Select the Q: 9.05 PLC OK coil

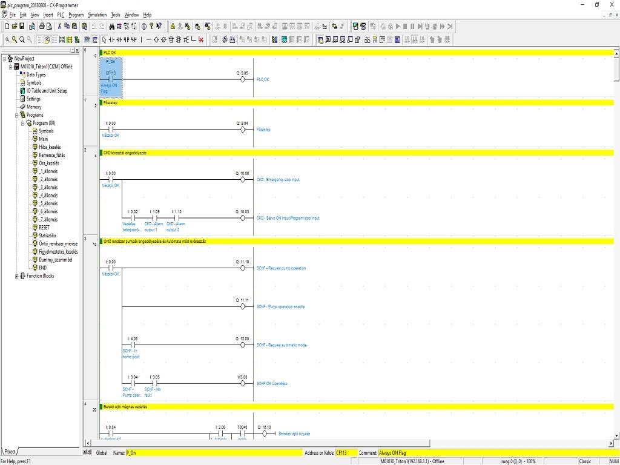point(243,79)
